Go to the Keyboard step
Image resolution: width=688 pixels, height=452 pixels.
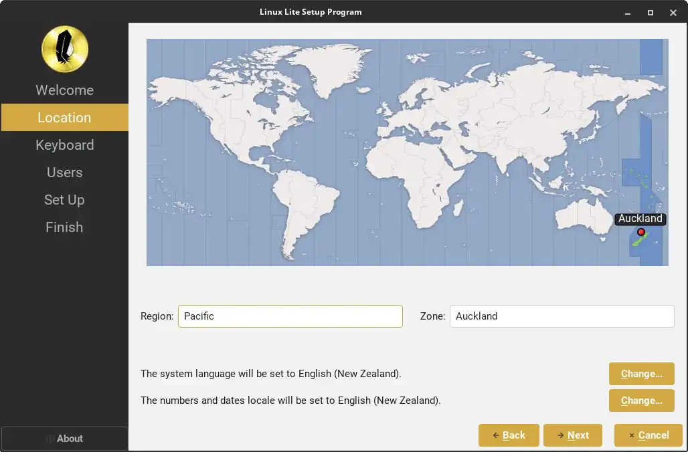(64, 144)
